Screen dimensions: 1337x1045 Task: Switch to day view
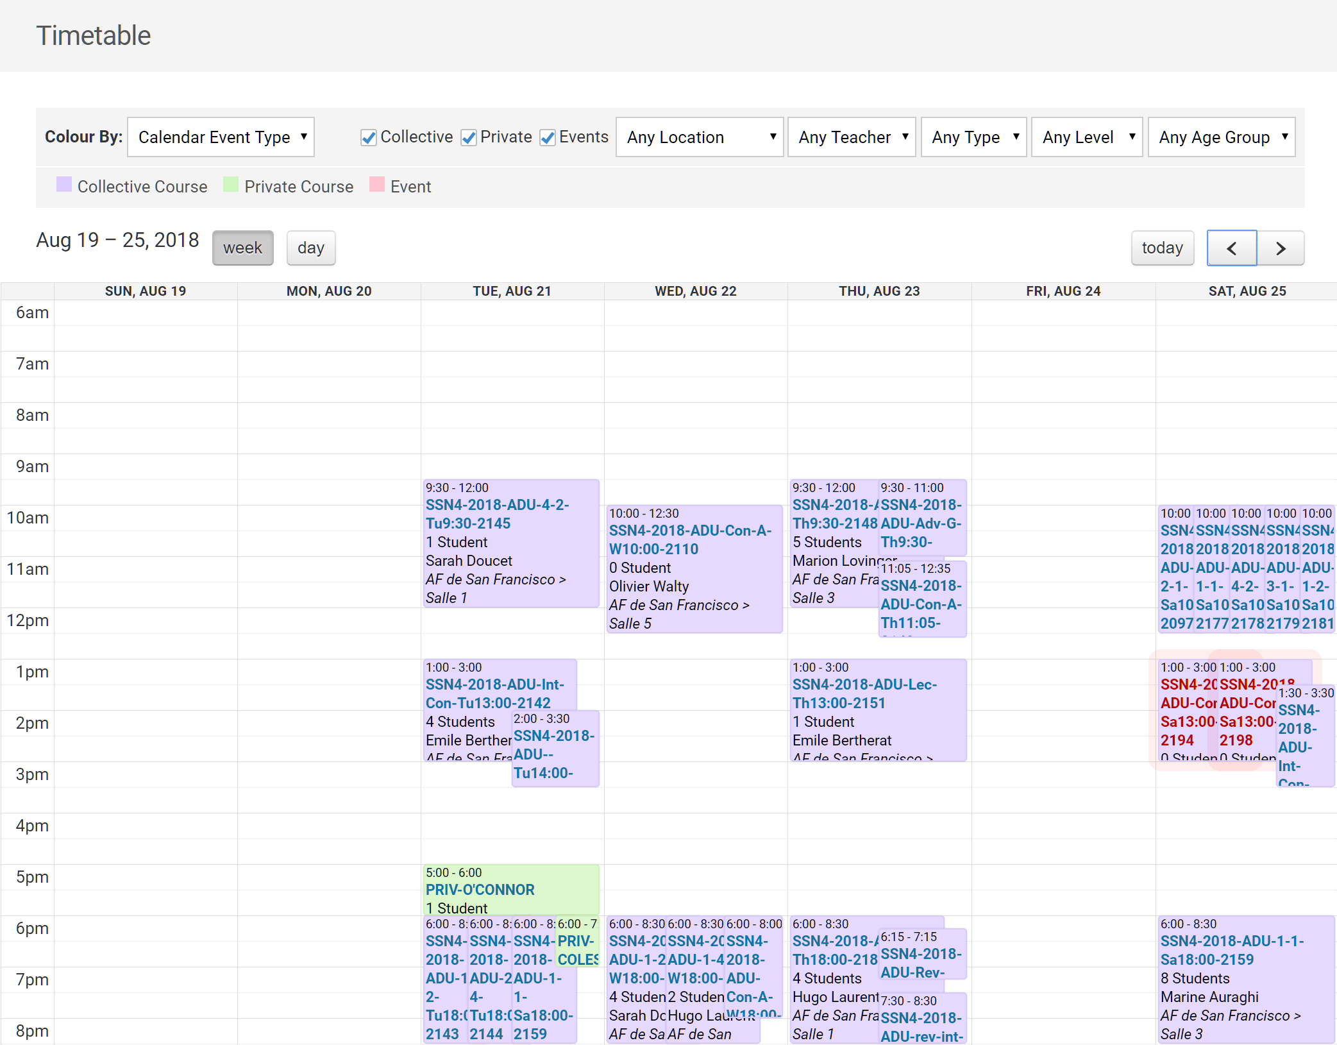coord(311,248)
